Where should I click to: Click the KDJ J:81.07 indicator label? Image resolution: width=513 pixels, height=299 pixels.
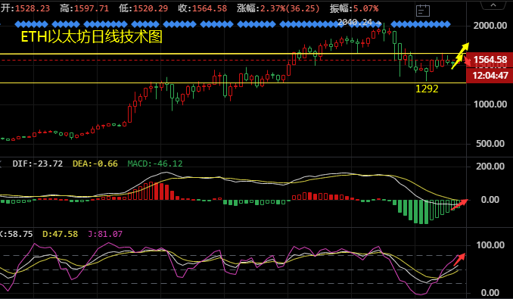(x=105, y=234)
